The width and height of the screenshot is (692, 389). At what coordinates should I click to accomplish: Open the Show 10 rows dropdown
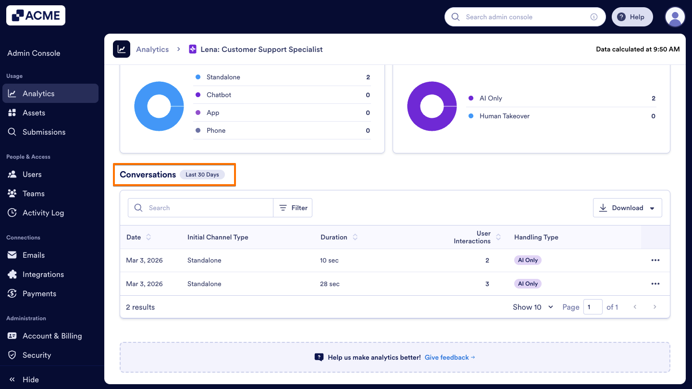(532, 307)
